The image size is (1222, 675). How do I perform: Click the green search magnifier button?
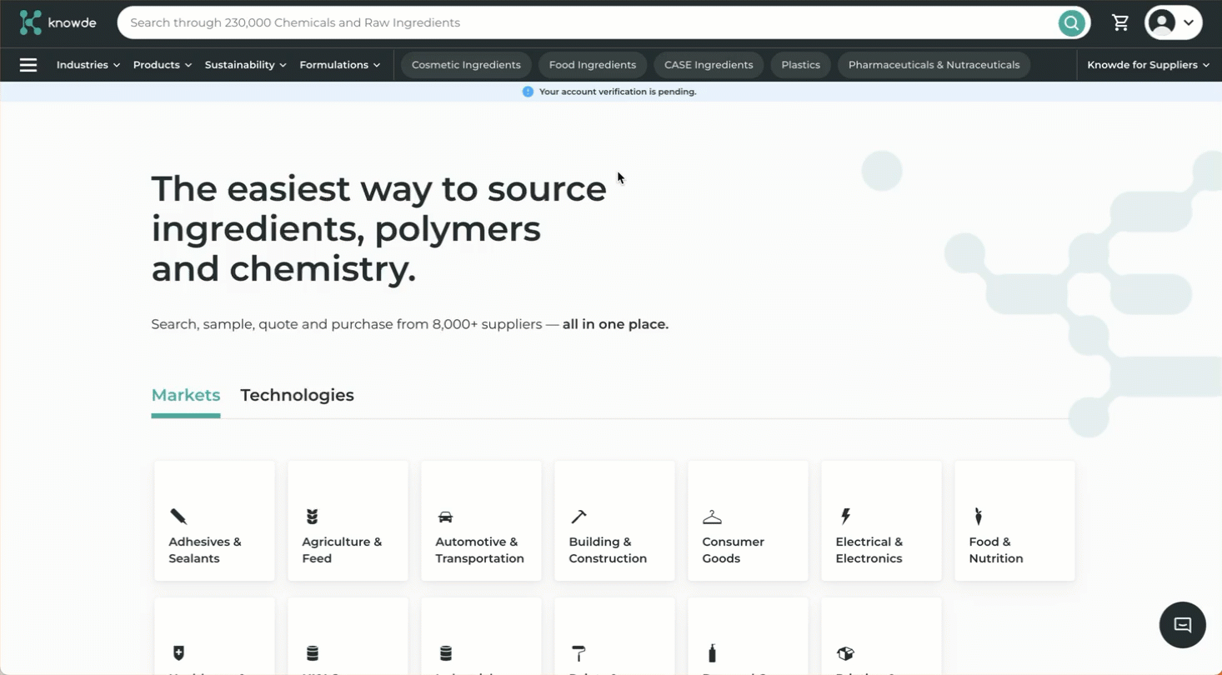1071,22
